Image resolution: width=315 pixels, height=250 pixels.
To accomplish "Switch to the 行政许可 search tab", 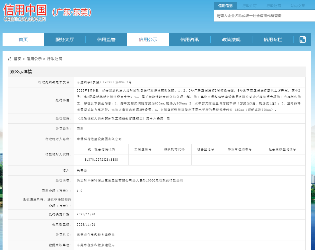I will click(249, 6).
